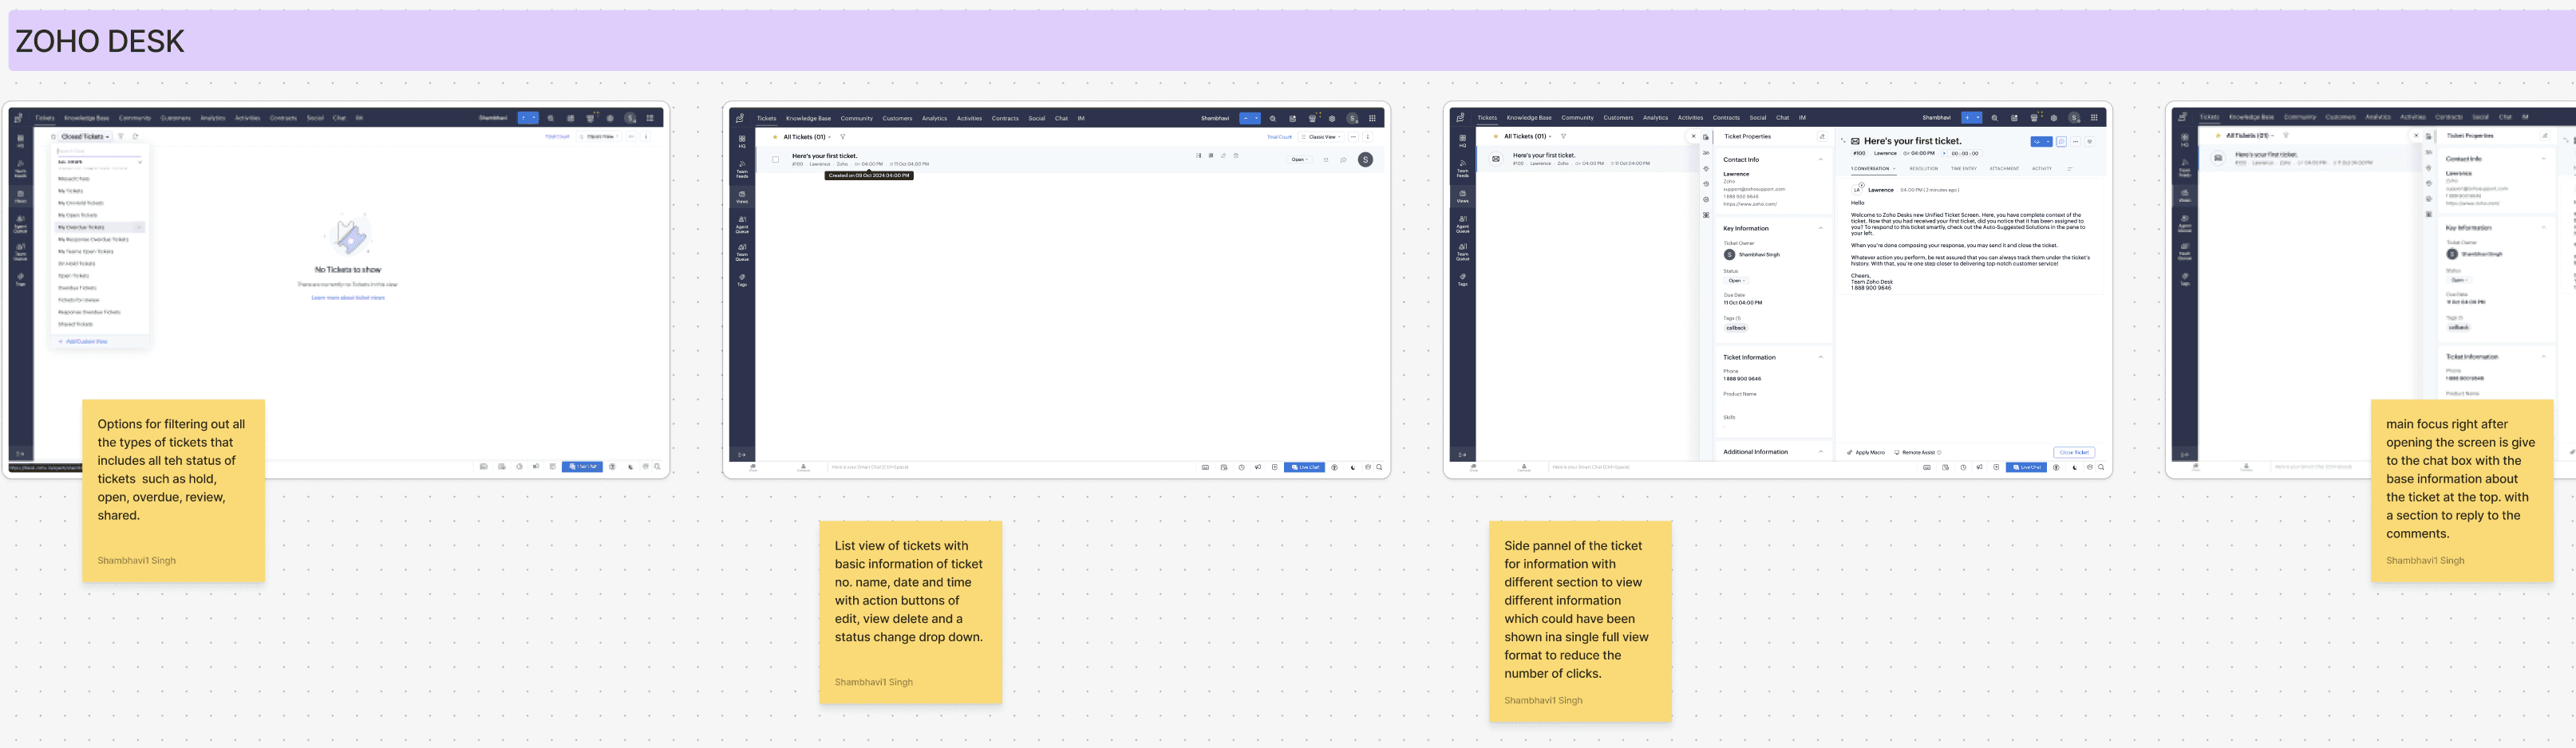This screenshot has width=2576, height=748.
Task: Open HQ in ticket list screenshot sidebar
Action: 742,142
